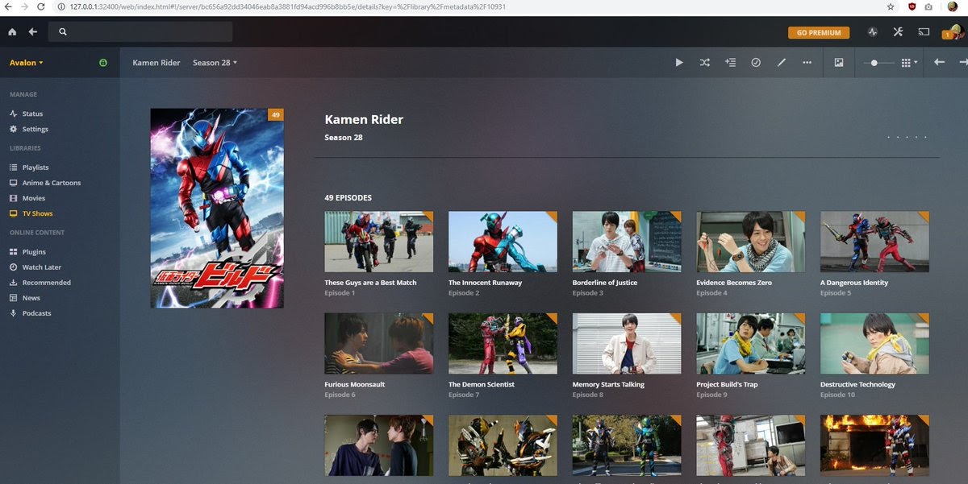Click the browser back arrow
The image size is (968, 484).
pyautogui.click(x=8, y=6)
